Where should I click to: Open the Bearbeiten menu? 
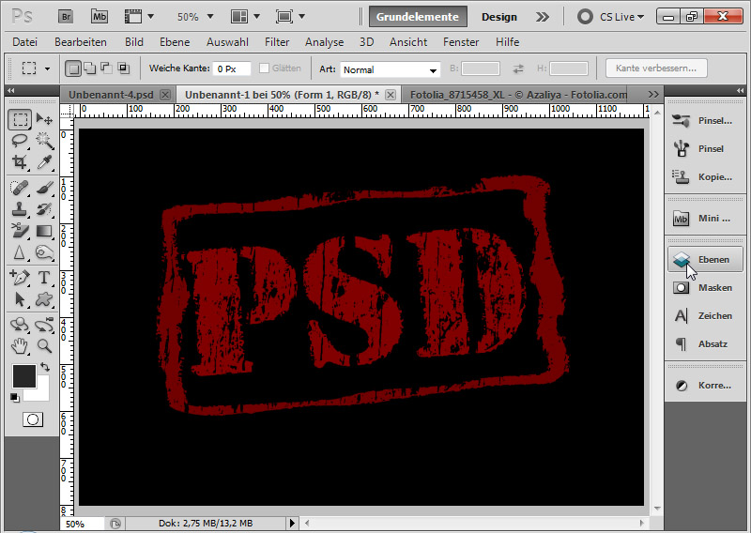click(x=81, y=42)
